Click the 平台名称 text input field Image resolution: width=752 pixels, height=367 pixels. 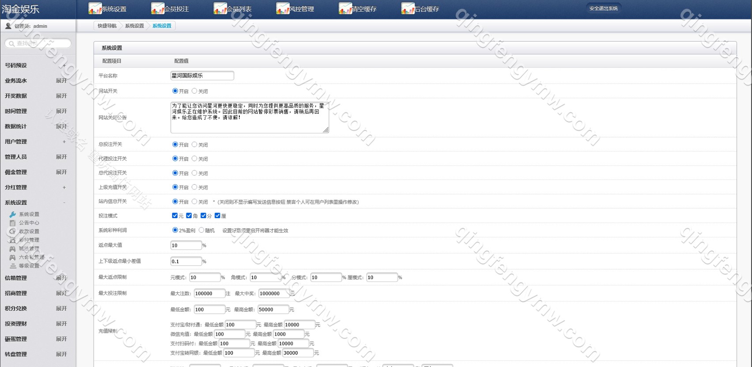tap(202, 76)
